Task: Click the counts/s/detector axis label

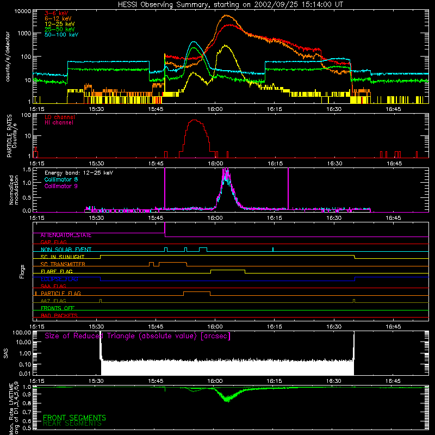Action: click(x=8, y=57)
